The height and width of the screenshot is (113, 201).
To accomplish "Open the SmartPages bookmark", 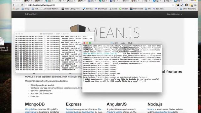I will pyautogui.click(x=101, y=9).
